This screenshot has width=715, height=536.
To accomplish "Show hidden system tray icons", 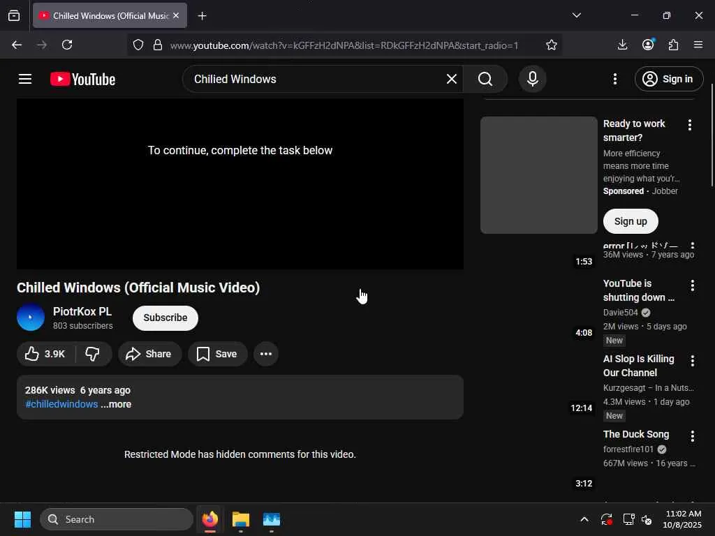I will [x=584, y=519].
